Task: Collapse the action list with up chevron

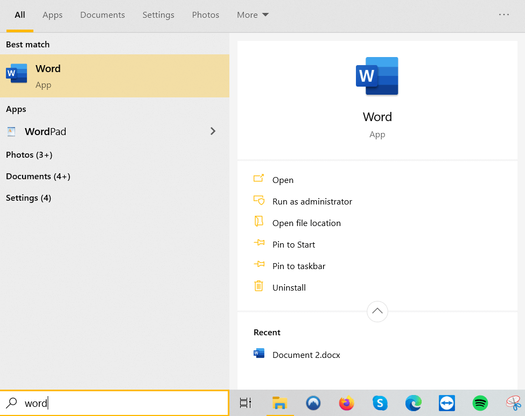Action: point(377,311)
